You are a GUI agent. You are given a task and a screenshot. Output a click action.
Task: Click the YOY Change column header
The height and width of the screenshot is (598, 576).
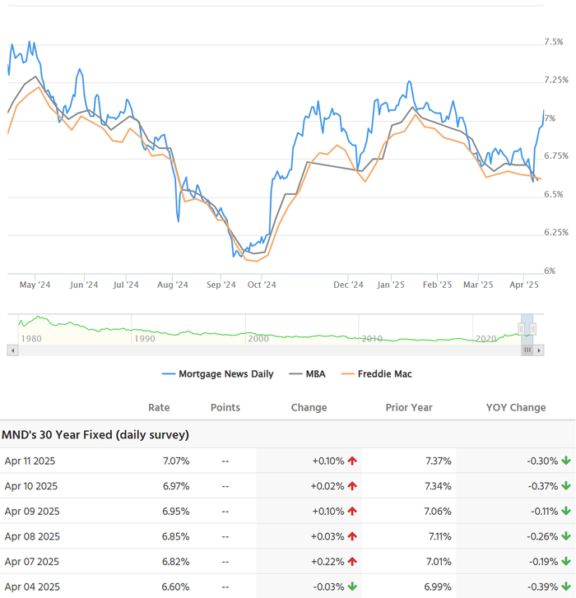[515, 407]
